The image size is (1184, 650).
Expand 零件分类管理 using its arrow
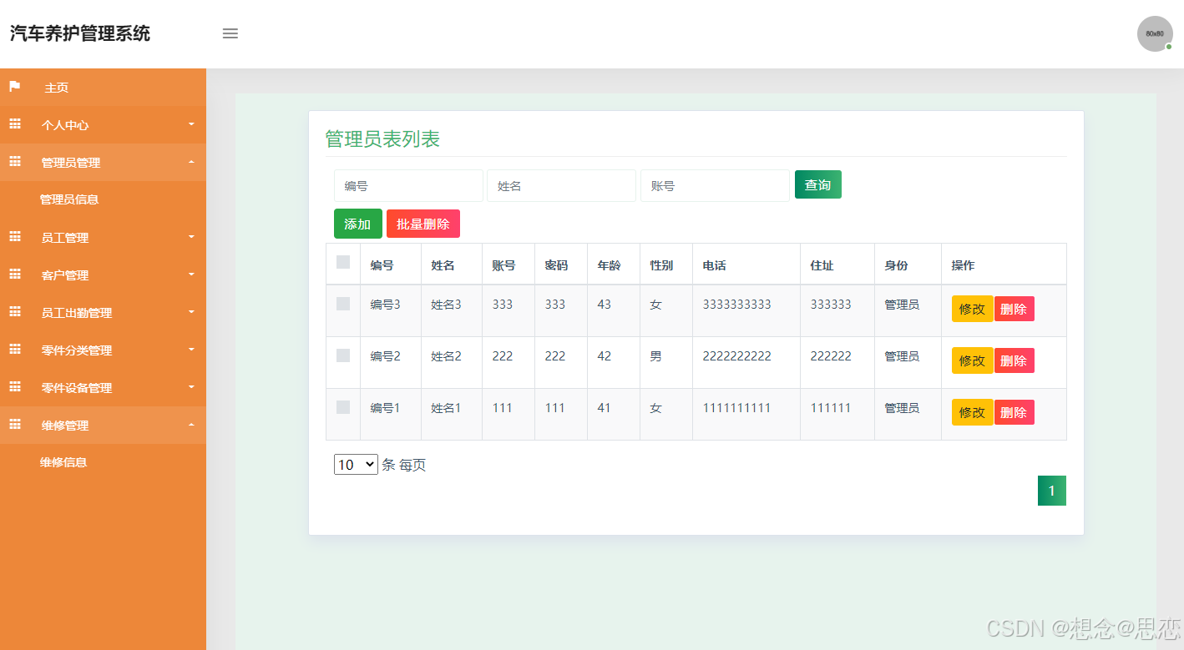pos(191,350)
